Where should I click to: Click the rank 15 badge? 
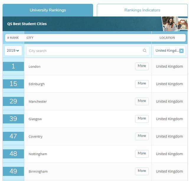click(13, 84)
